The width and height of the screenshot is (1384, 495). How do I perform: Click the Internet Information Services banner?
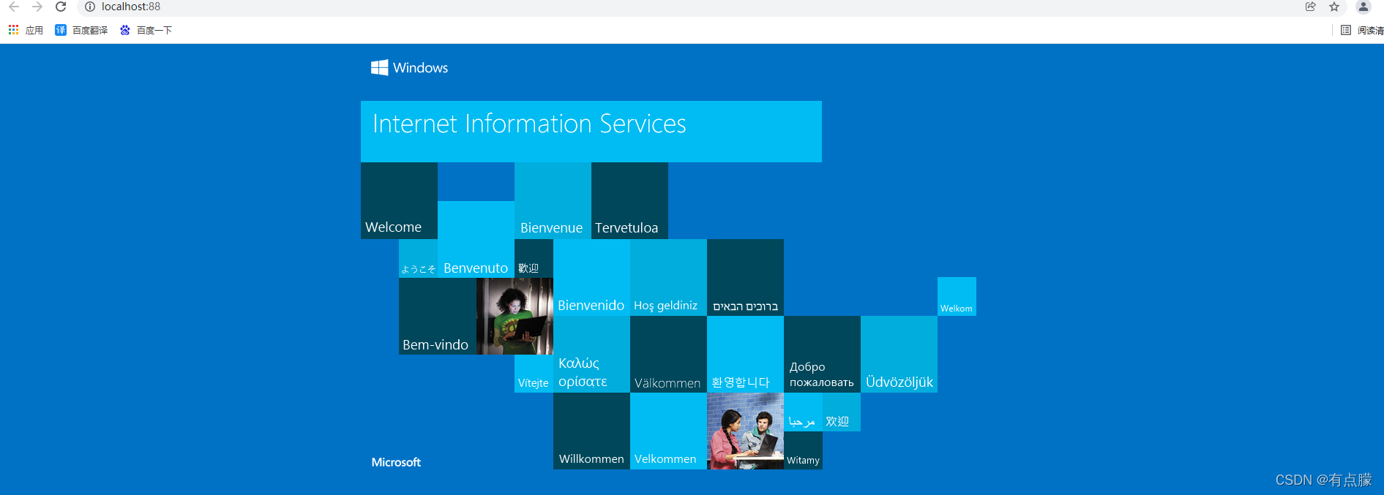click(591, 132)
